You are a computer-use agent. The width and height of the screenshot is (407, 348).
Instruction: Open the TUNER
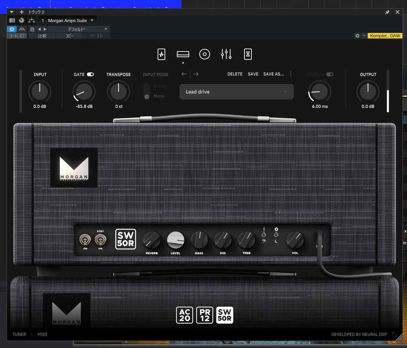[x=19, y=334]
